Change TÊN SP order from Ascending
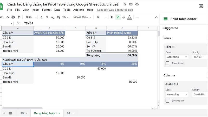 click(x=177, y=57)
